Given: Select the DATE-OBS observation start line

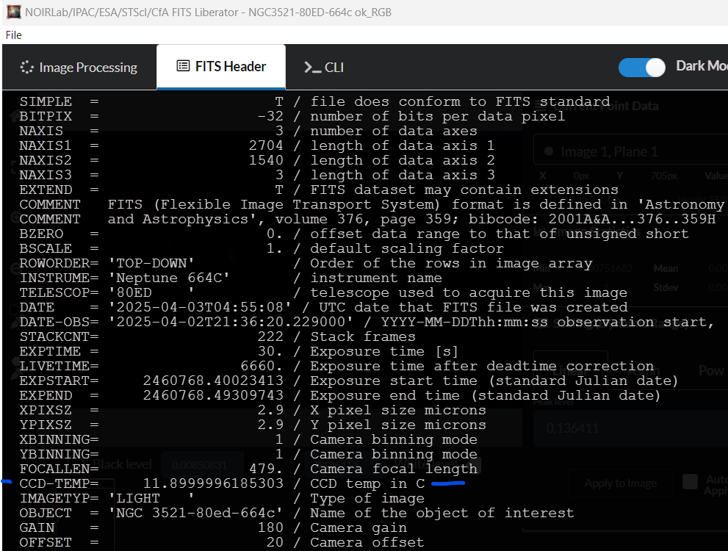Looking at the screenshot, I should click(367, 322).
